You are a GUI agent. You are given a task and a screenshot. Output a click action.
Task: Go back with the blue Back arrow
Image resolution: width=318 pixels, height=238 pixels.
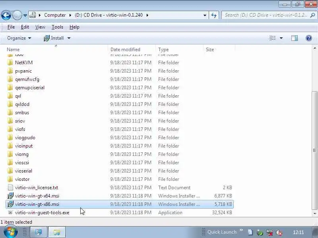(6, 15)
